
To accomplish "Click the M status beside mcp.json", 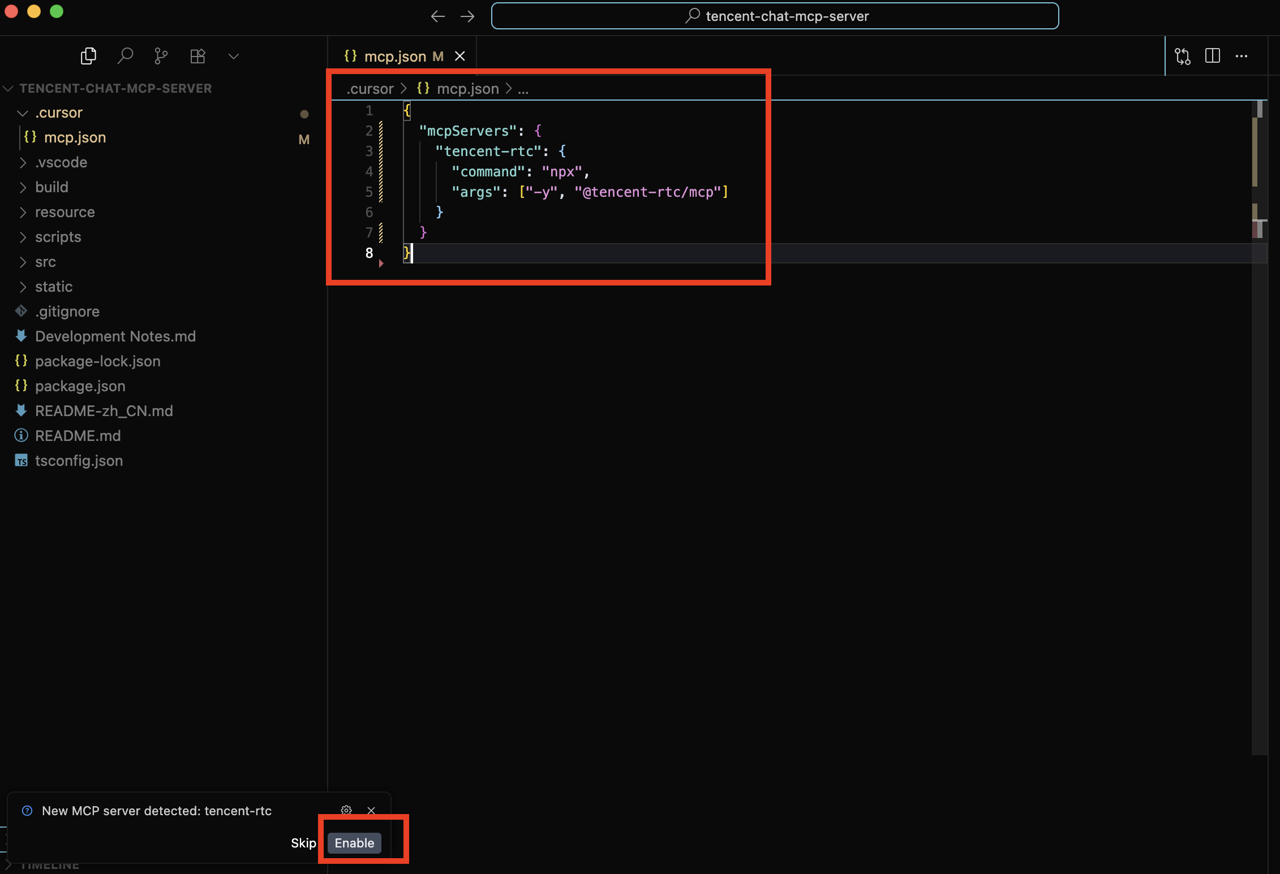I will pyautogui.click(x=304, y=139).
